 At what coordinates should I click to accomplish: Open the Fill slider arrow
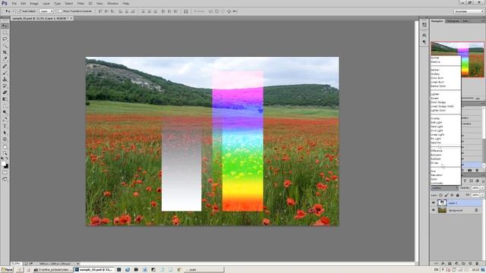482,195
